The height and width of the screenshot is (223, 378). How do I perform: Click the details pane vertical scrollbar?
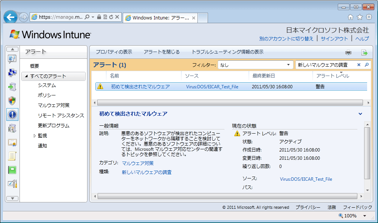click(367, 153)
